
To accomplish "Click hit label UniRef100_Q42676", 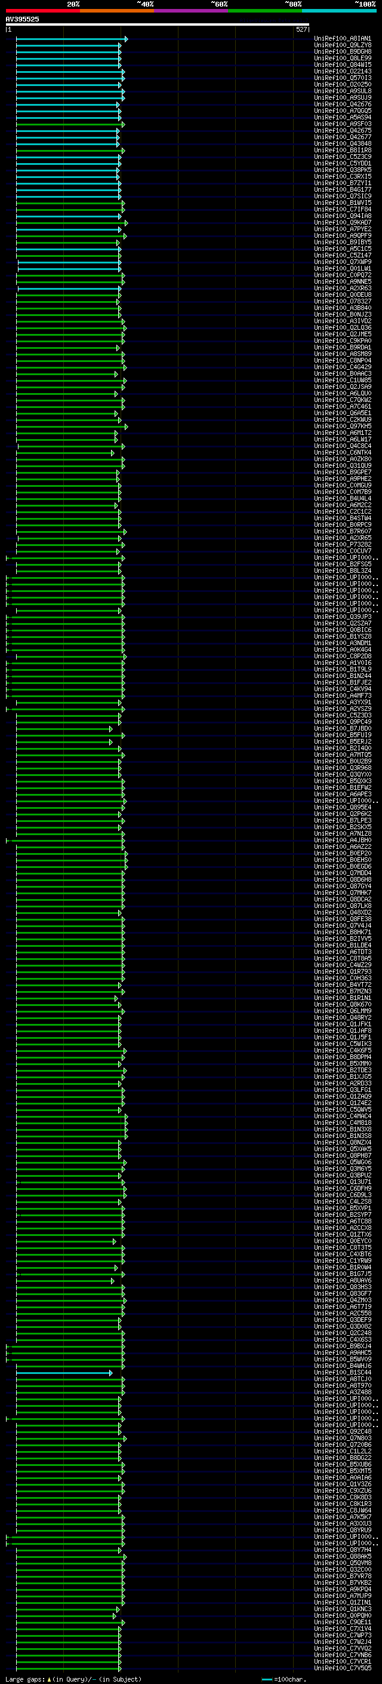I will pyautogui.click(x=342, y=105).
